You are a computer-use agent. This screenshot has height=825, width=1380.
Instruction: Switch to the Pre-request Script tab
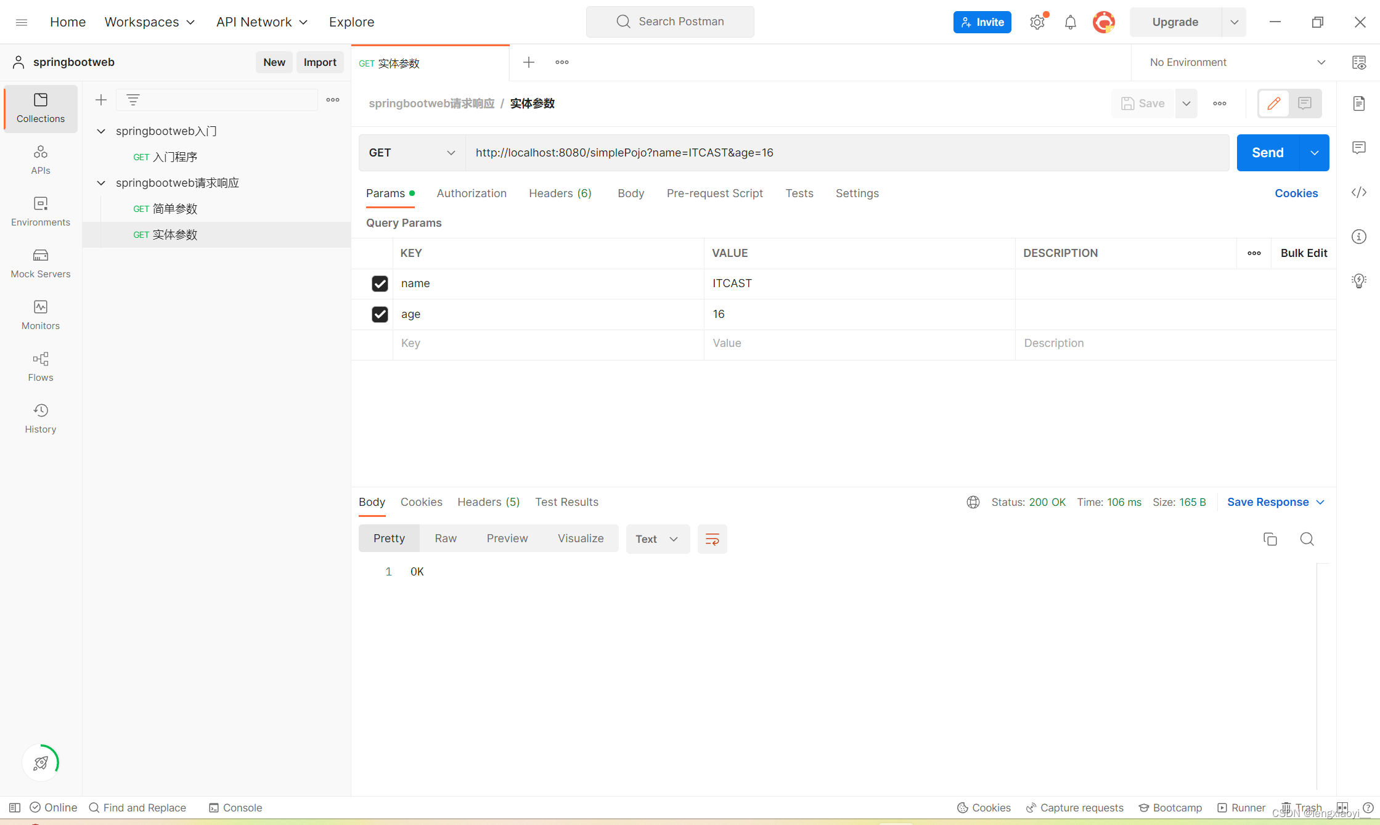tap(714, 193)
